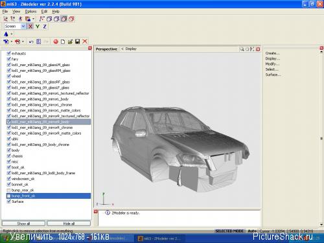
Task: Toggle the bonnet_ok checkbox
Action: point(8,184)
